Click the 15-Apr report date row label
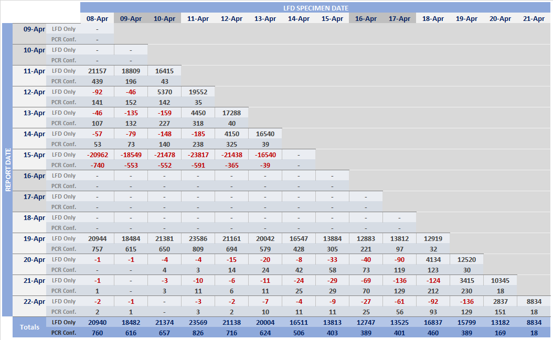Image resolution: width=553 pixels, height=340 pixels. (x=34, y=155)
